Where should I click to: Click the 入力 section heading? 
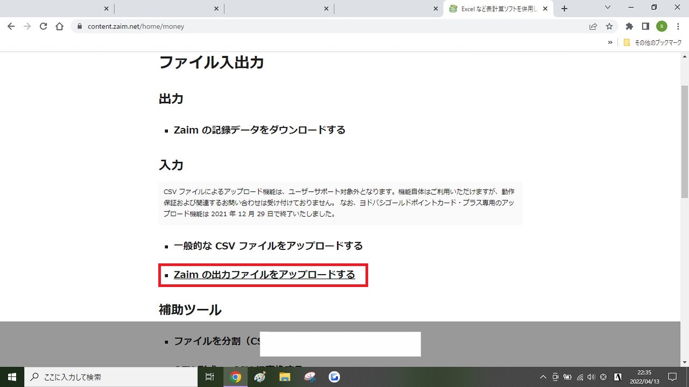(171, 164)
